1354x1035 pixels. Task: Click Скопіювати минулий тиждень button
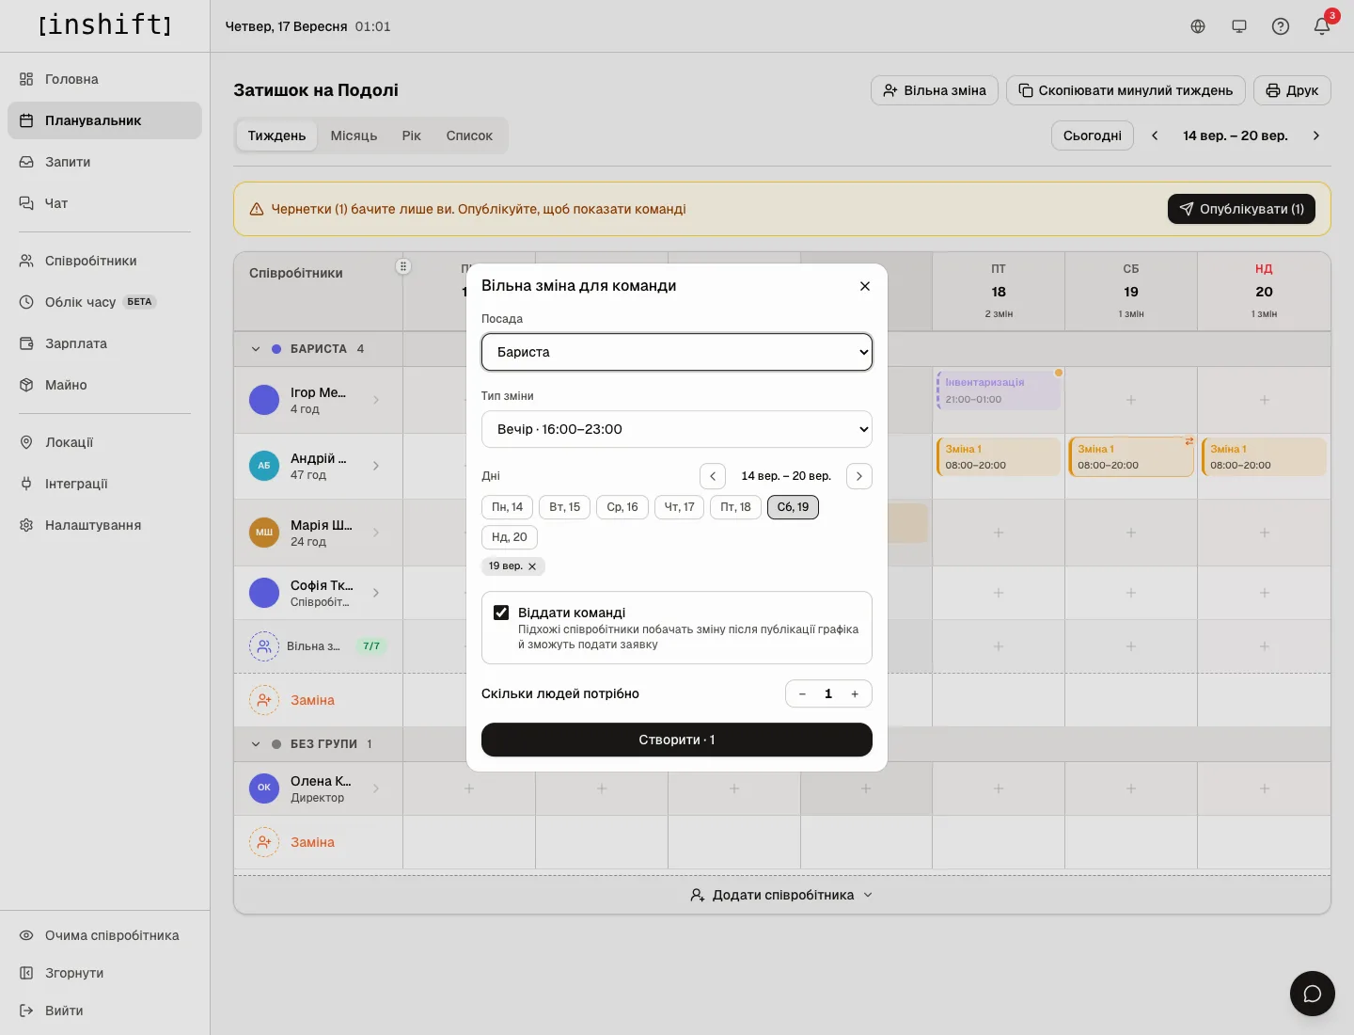[1126, 90]
